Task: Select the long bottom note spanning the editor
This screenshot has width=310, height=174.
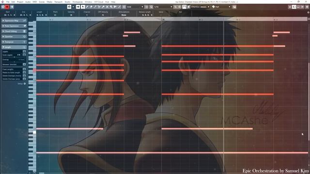Action: tap(172, 153)
